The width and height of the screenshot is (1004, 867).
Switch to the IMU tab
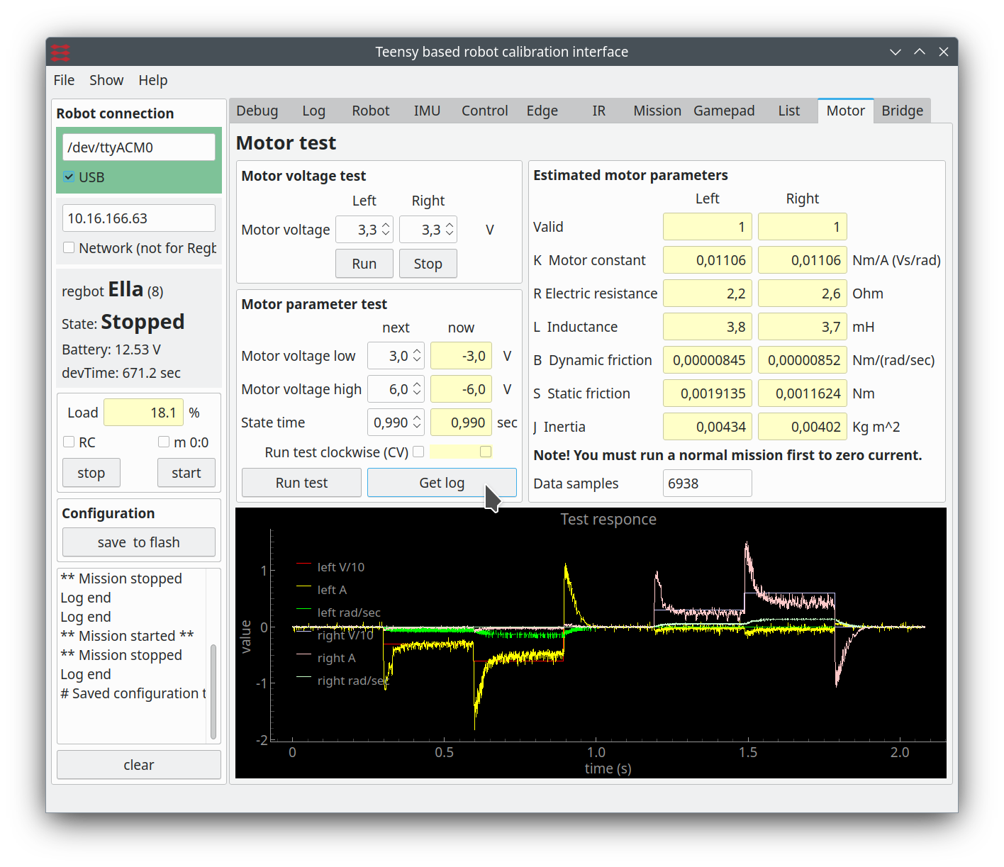pos(427,111)
